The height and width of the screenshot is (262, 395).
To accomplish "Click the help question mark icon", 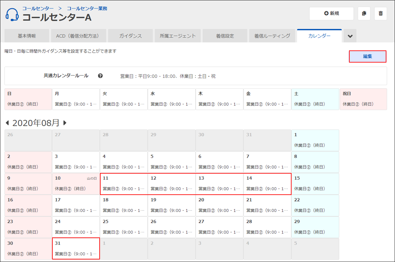I will click(x=100, y=76).
